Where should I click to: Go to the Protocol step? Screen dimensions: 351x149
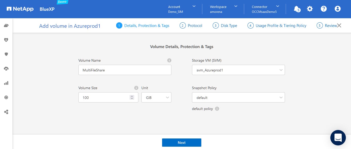coord(191,25)
